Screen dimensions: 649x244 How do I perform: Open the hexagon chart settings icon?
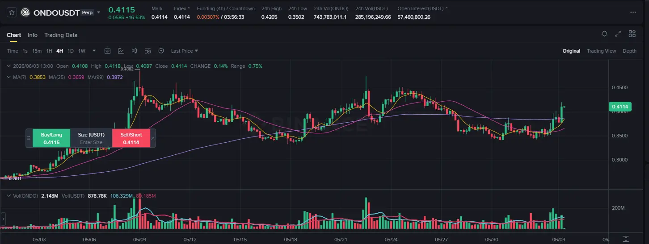coord(161,51)
